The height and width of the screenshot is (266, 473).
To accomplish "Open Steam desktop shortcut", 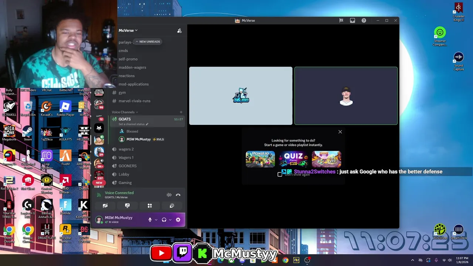I will pos(28,133).
